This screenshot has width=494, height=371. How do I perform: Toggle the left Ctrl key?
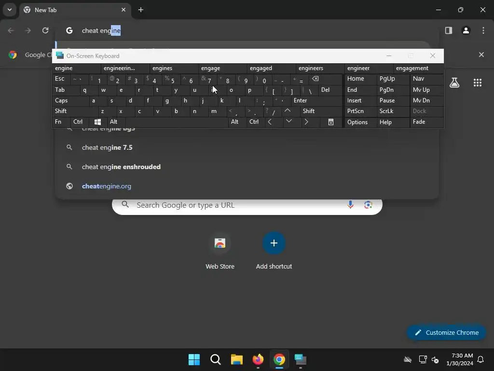80,122
